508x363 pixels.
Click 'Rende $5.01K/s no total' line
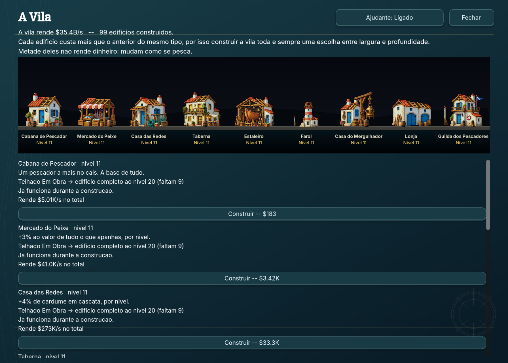51,200
